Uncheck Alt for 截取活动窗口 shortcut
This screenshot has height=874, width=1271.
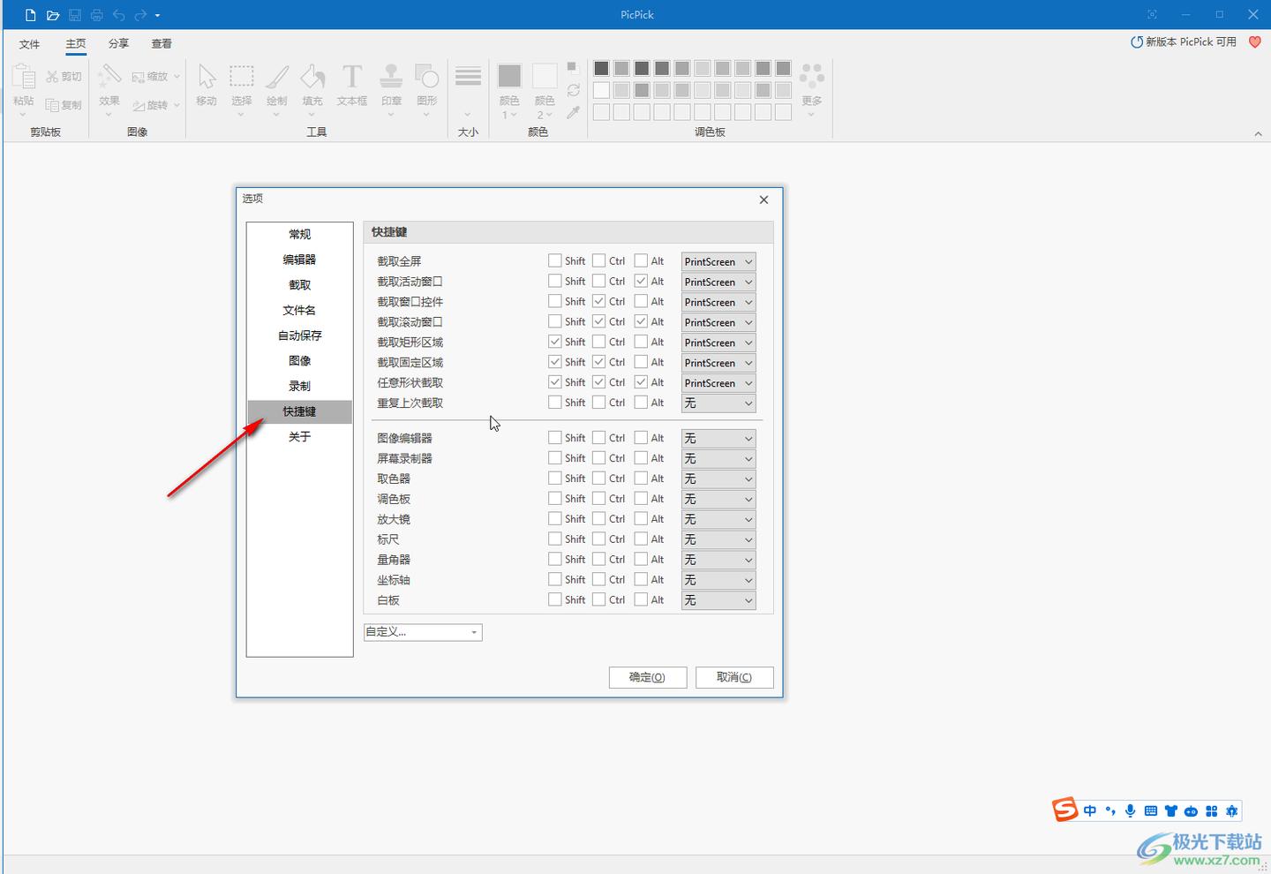pos(641,281)
